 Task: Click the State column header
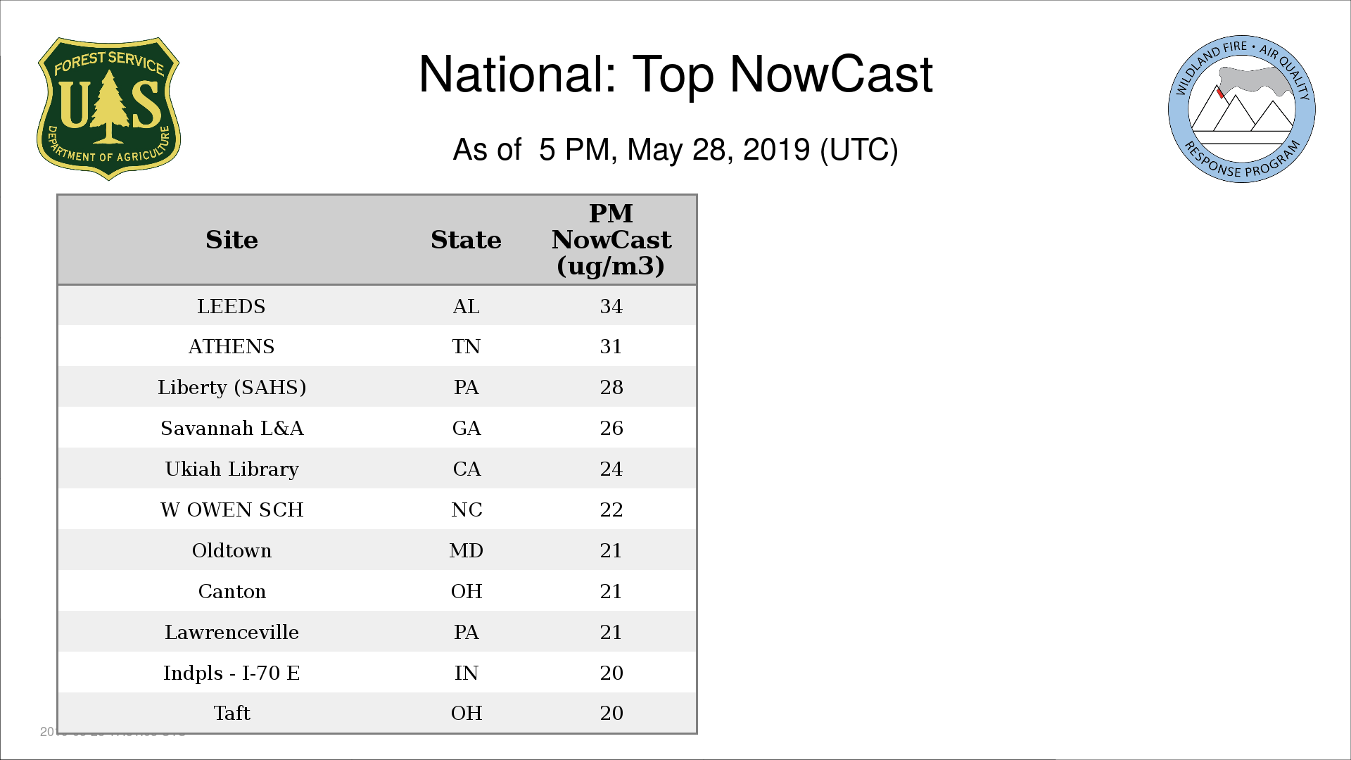coord(466,240)
